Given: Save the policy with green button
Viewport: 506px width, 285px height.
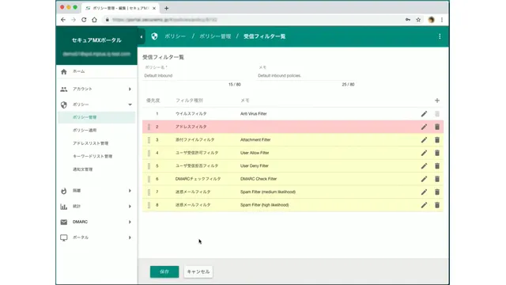Looking at the screenshot, I should click(164, 272).
